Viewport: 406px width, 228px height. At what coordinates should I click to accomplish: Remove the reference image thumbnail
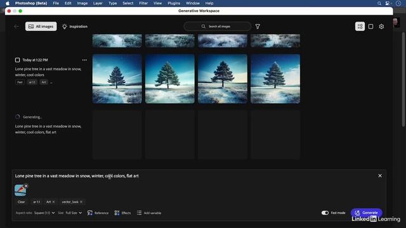click(x=26, y=186)
